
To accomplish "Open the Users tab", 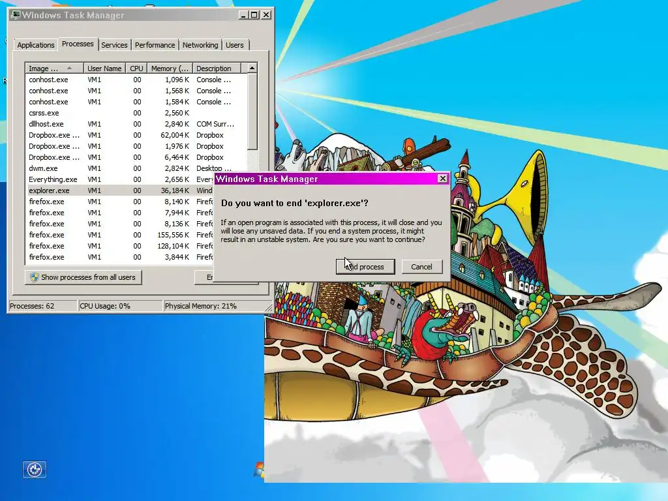I will pos(235,45).
